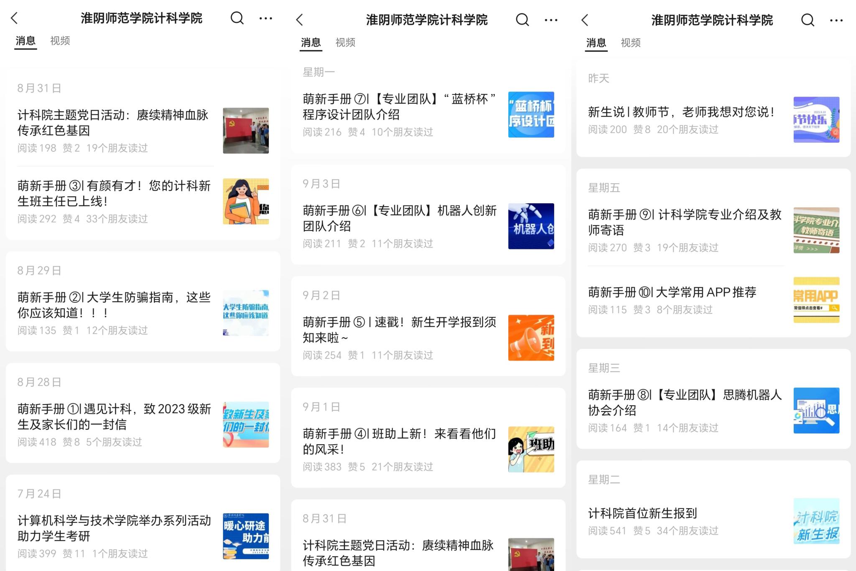Screen dimensions: 856x571
Task: Tap the search icon in the left panel
Action: click(x=237, y=18)
